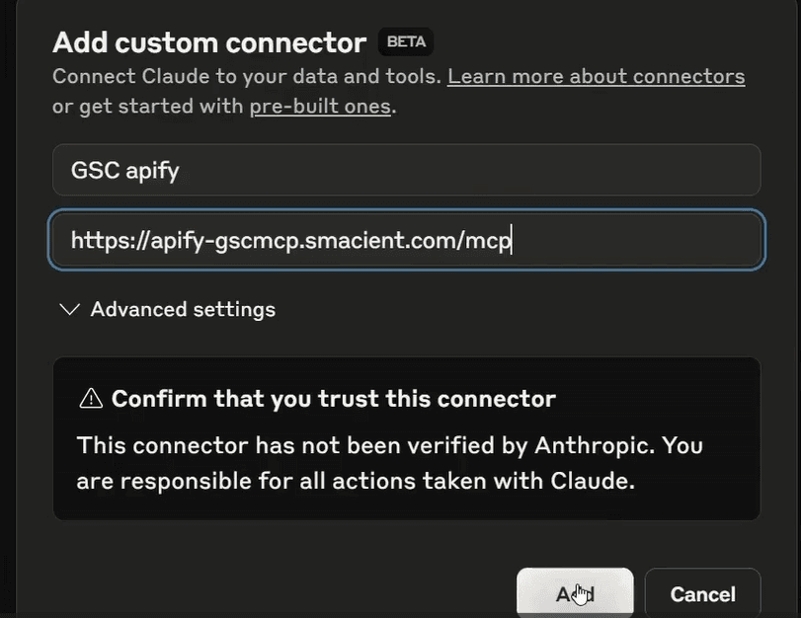Click the warning triangle icon
Screen dimensions: 801x618
click(91, 399)
